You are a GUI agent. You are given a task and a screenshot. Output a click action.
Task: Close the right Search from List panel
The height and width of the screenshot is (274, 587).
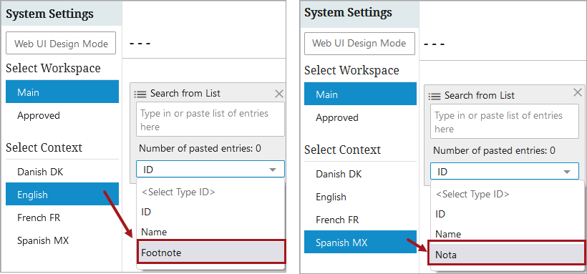point(578,92)
